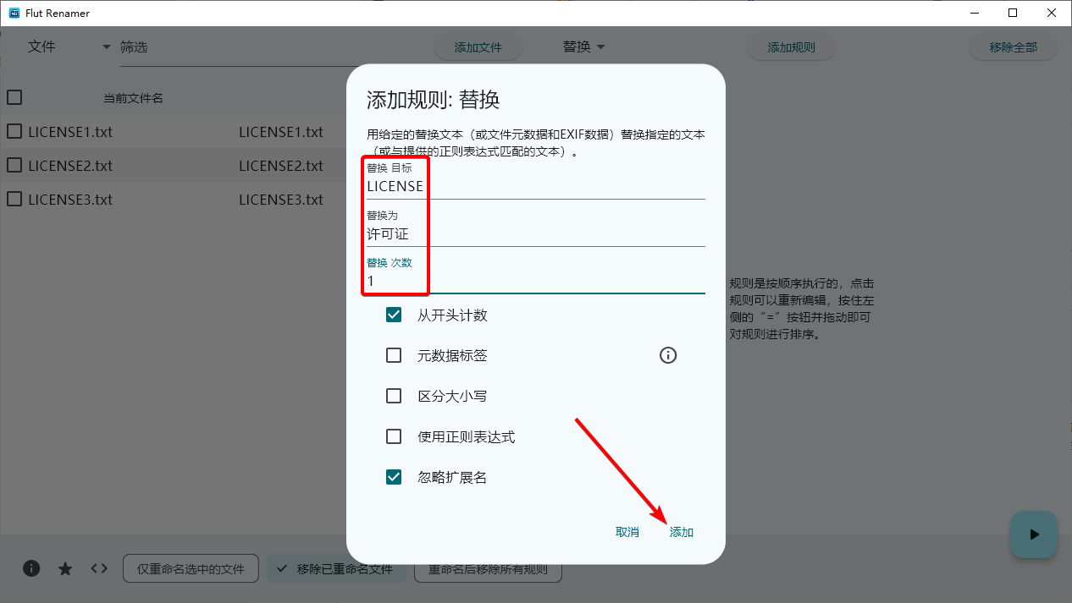Uncheck the 忽略扩展名 checkbox

click(394, 476)
